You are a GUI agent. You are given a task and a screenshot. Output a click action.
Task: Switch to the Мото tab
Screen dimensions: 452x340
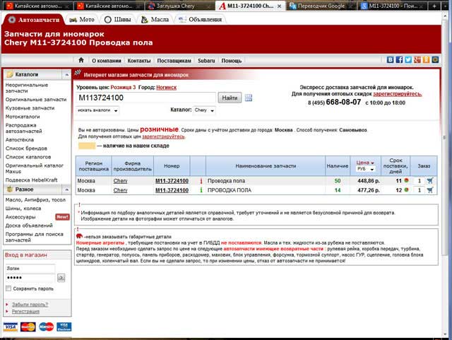point(82,20)
